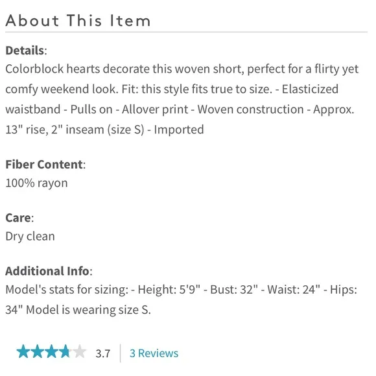Click the 100% rayon text
Image resolution: width=376 pixels, height=376 pixels.
(x=36, y=183)
